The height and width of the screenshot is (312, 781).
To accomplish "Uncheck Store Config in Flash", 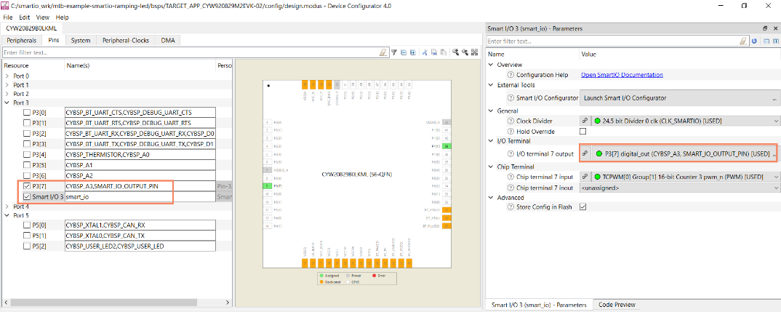I will pyautogui.click(x=582, y=207).
